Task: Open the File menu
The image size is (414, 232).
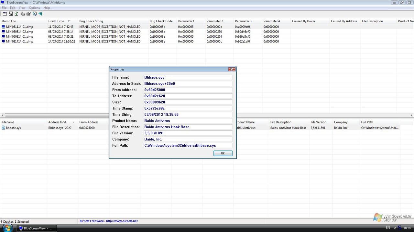Action: click(4, 8)
